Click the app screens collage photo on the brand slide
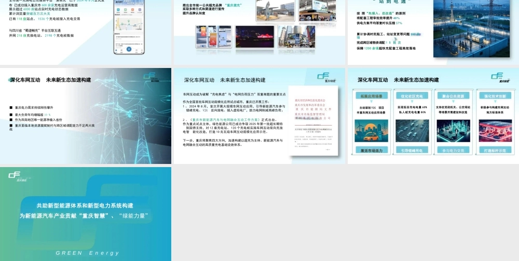Screen dimensions: 519x261 [213, 36]
